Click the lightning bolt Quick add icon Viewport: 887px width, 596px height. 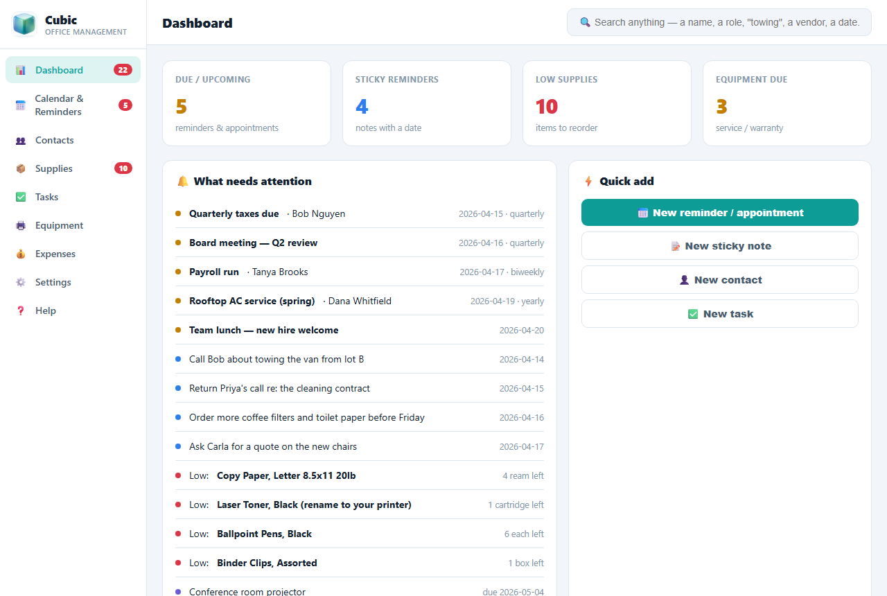click(589, 182)
